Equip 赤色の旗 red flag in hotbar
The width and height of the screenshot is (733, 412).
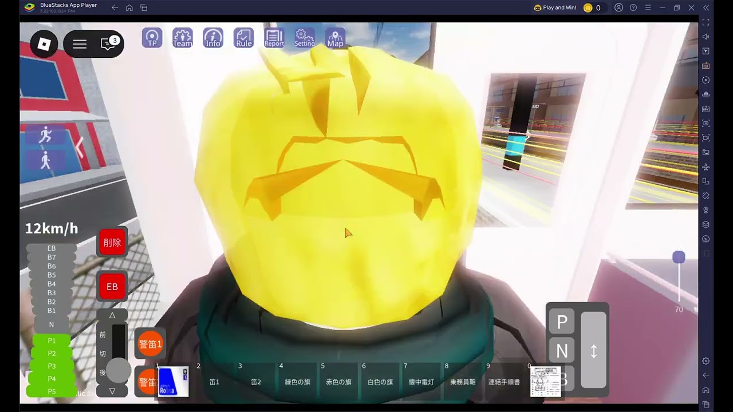(x=338, y=382)
